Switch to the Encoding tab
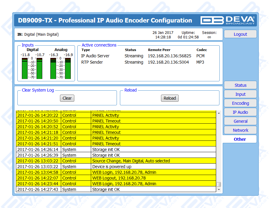Image resolution: width=271 pixels, height=208 pixels. [x=240, y=103]
